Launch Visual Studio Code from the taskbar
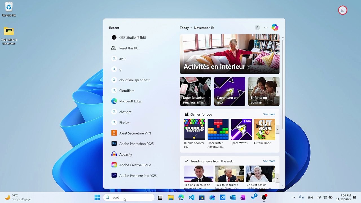Image resolution: width=361 pixels, height=203 pixels. point(191,197)
